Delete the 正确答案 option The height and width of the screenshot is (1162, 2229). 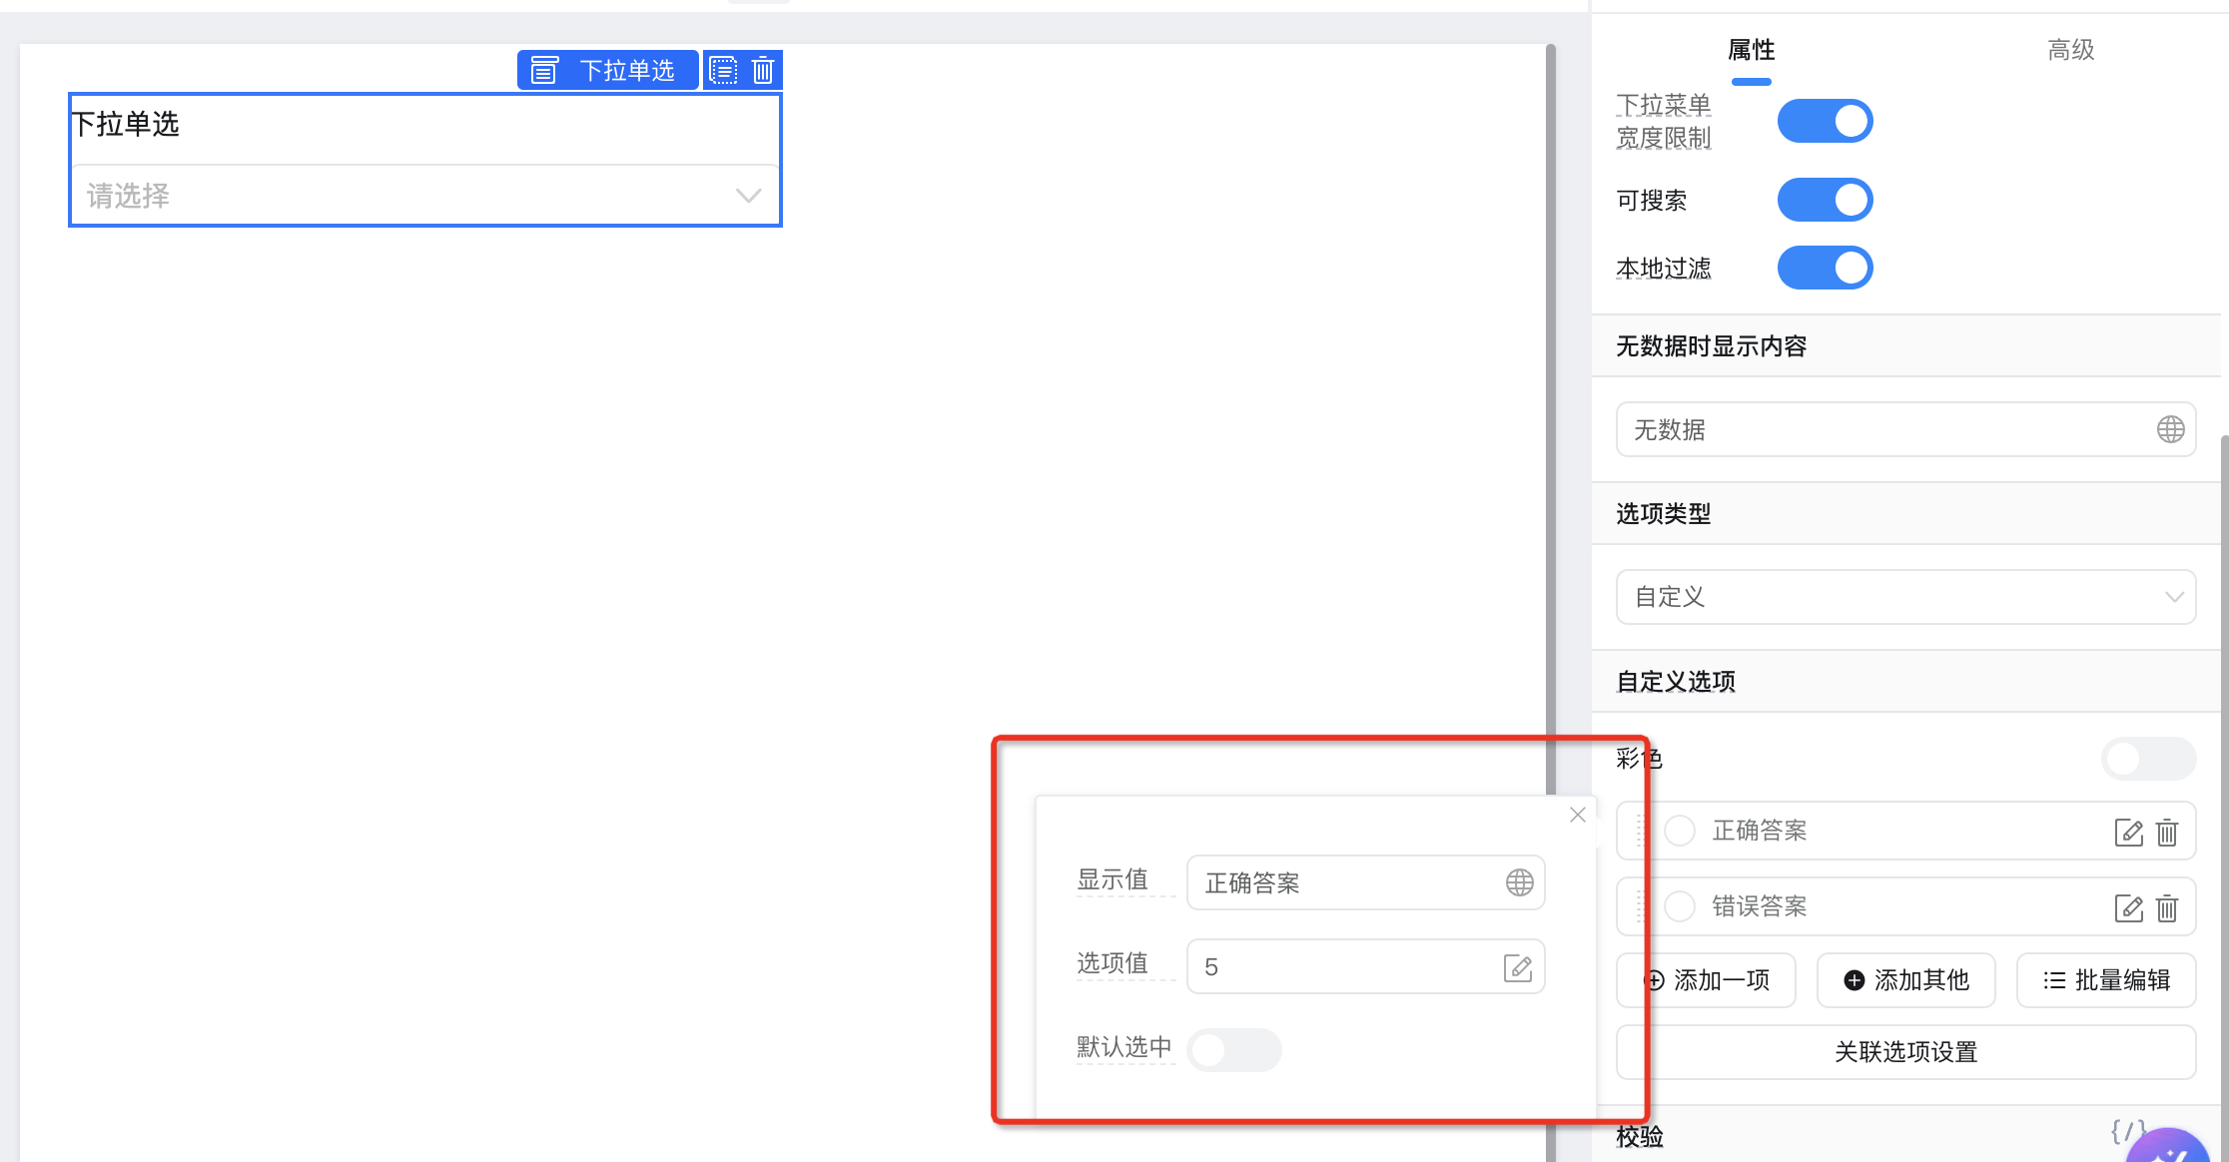(x=2167, y=832)
